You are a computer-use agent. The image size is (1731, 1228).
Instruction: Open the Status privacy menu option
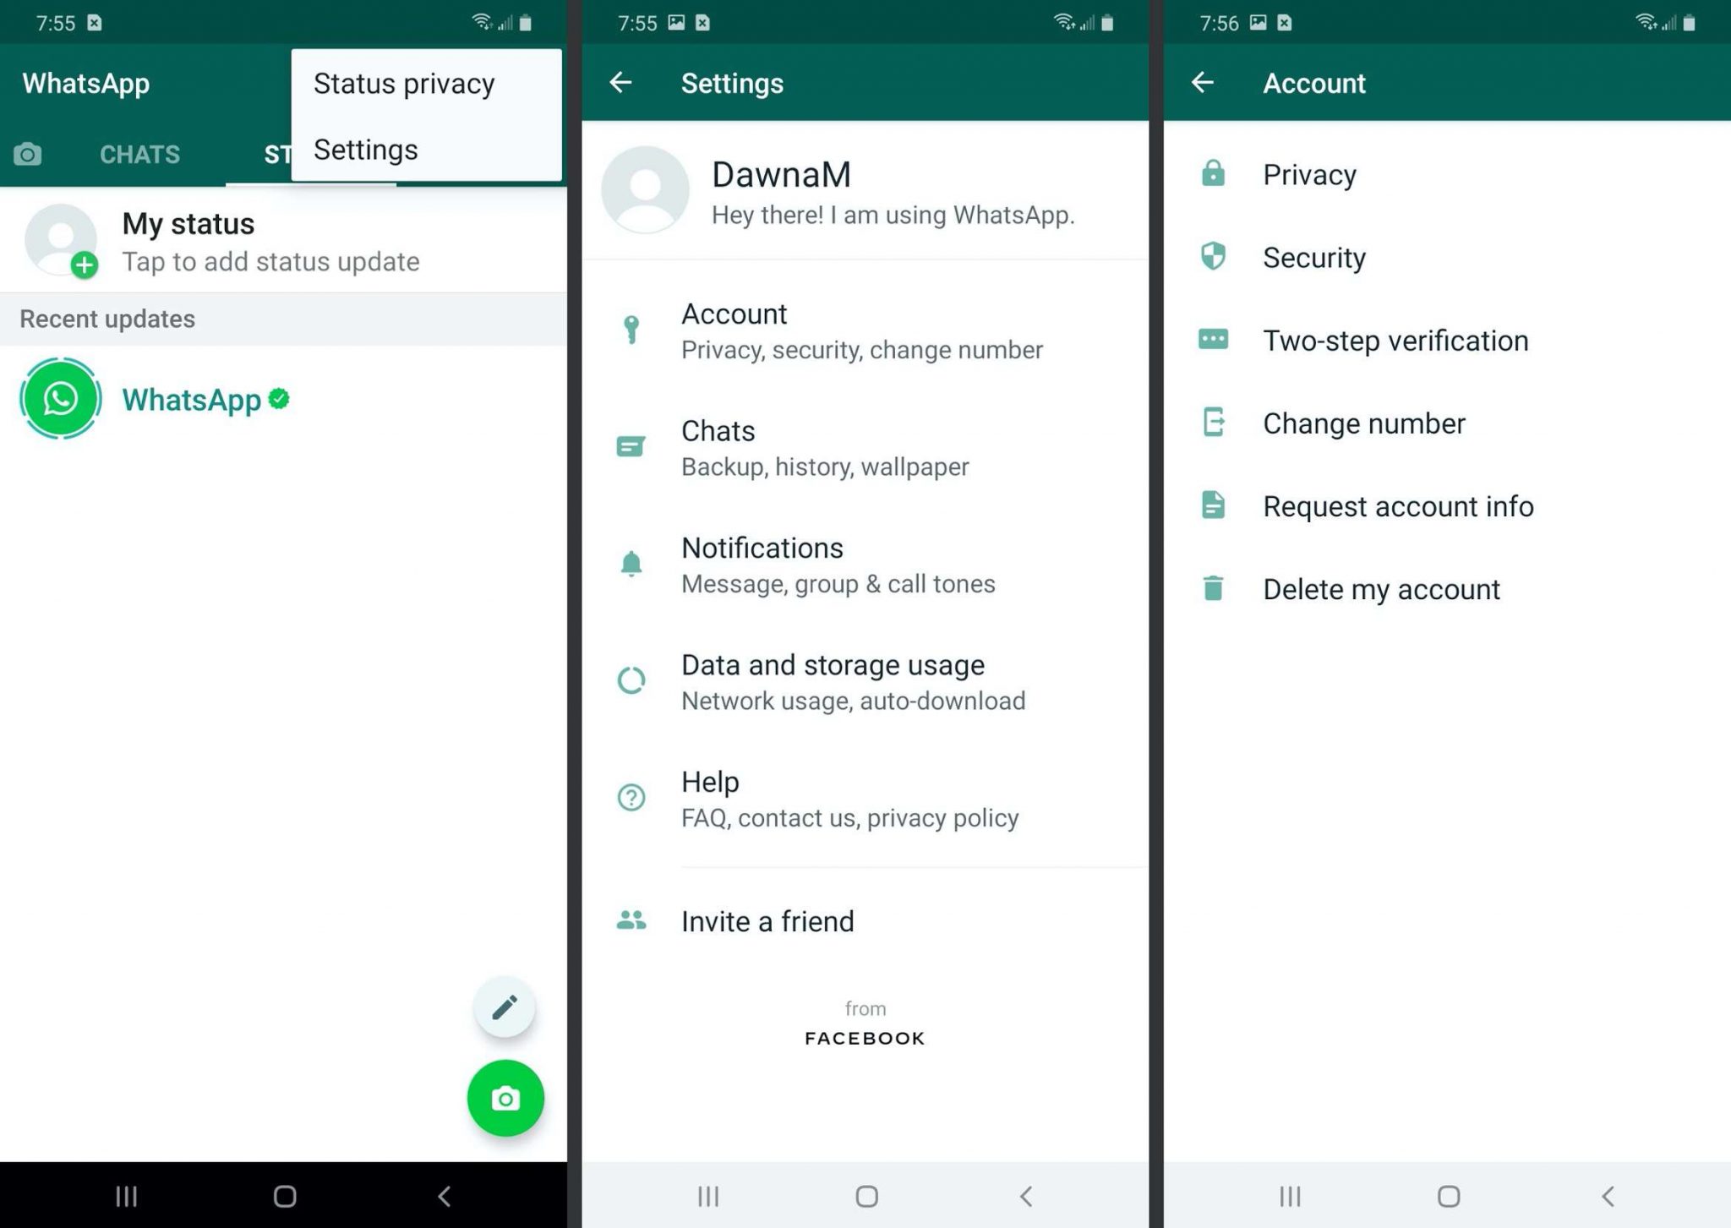click(x=405, y=82)
